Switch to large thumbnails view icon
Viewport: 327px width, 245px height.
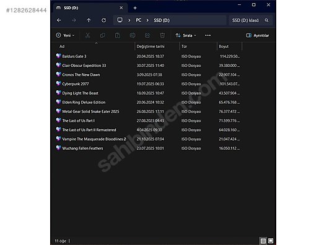coord(271,241)
